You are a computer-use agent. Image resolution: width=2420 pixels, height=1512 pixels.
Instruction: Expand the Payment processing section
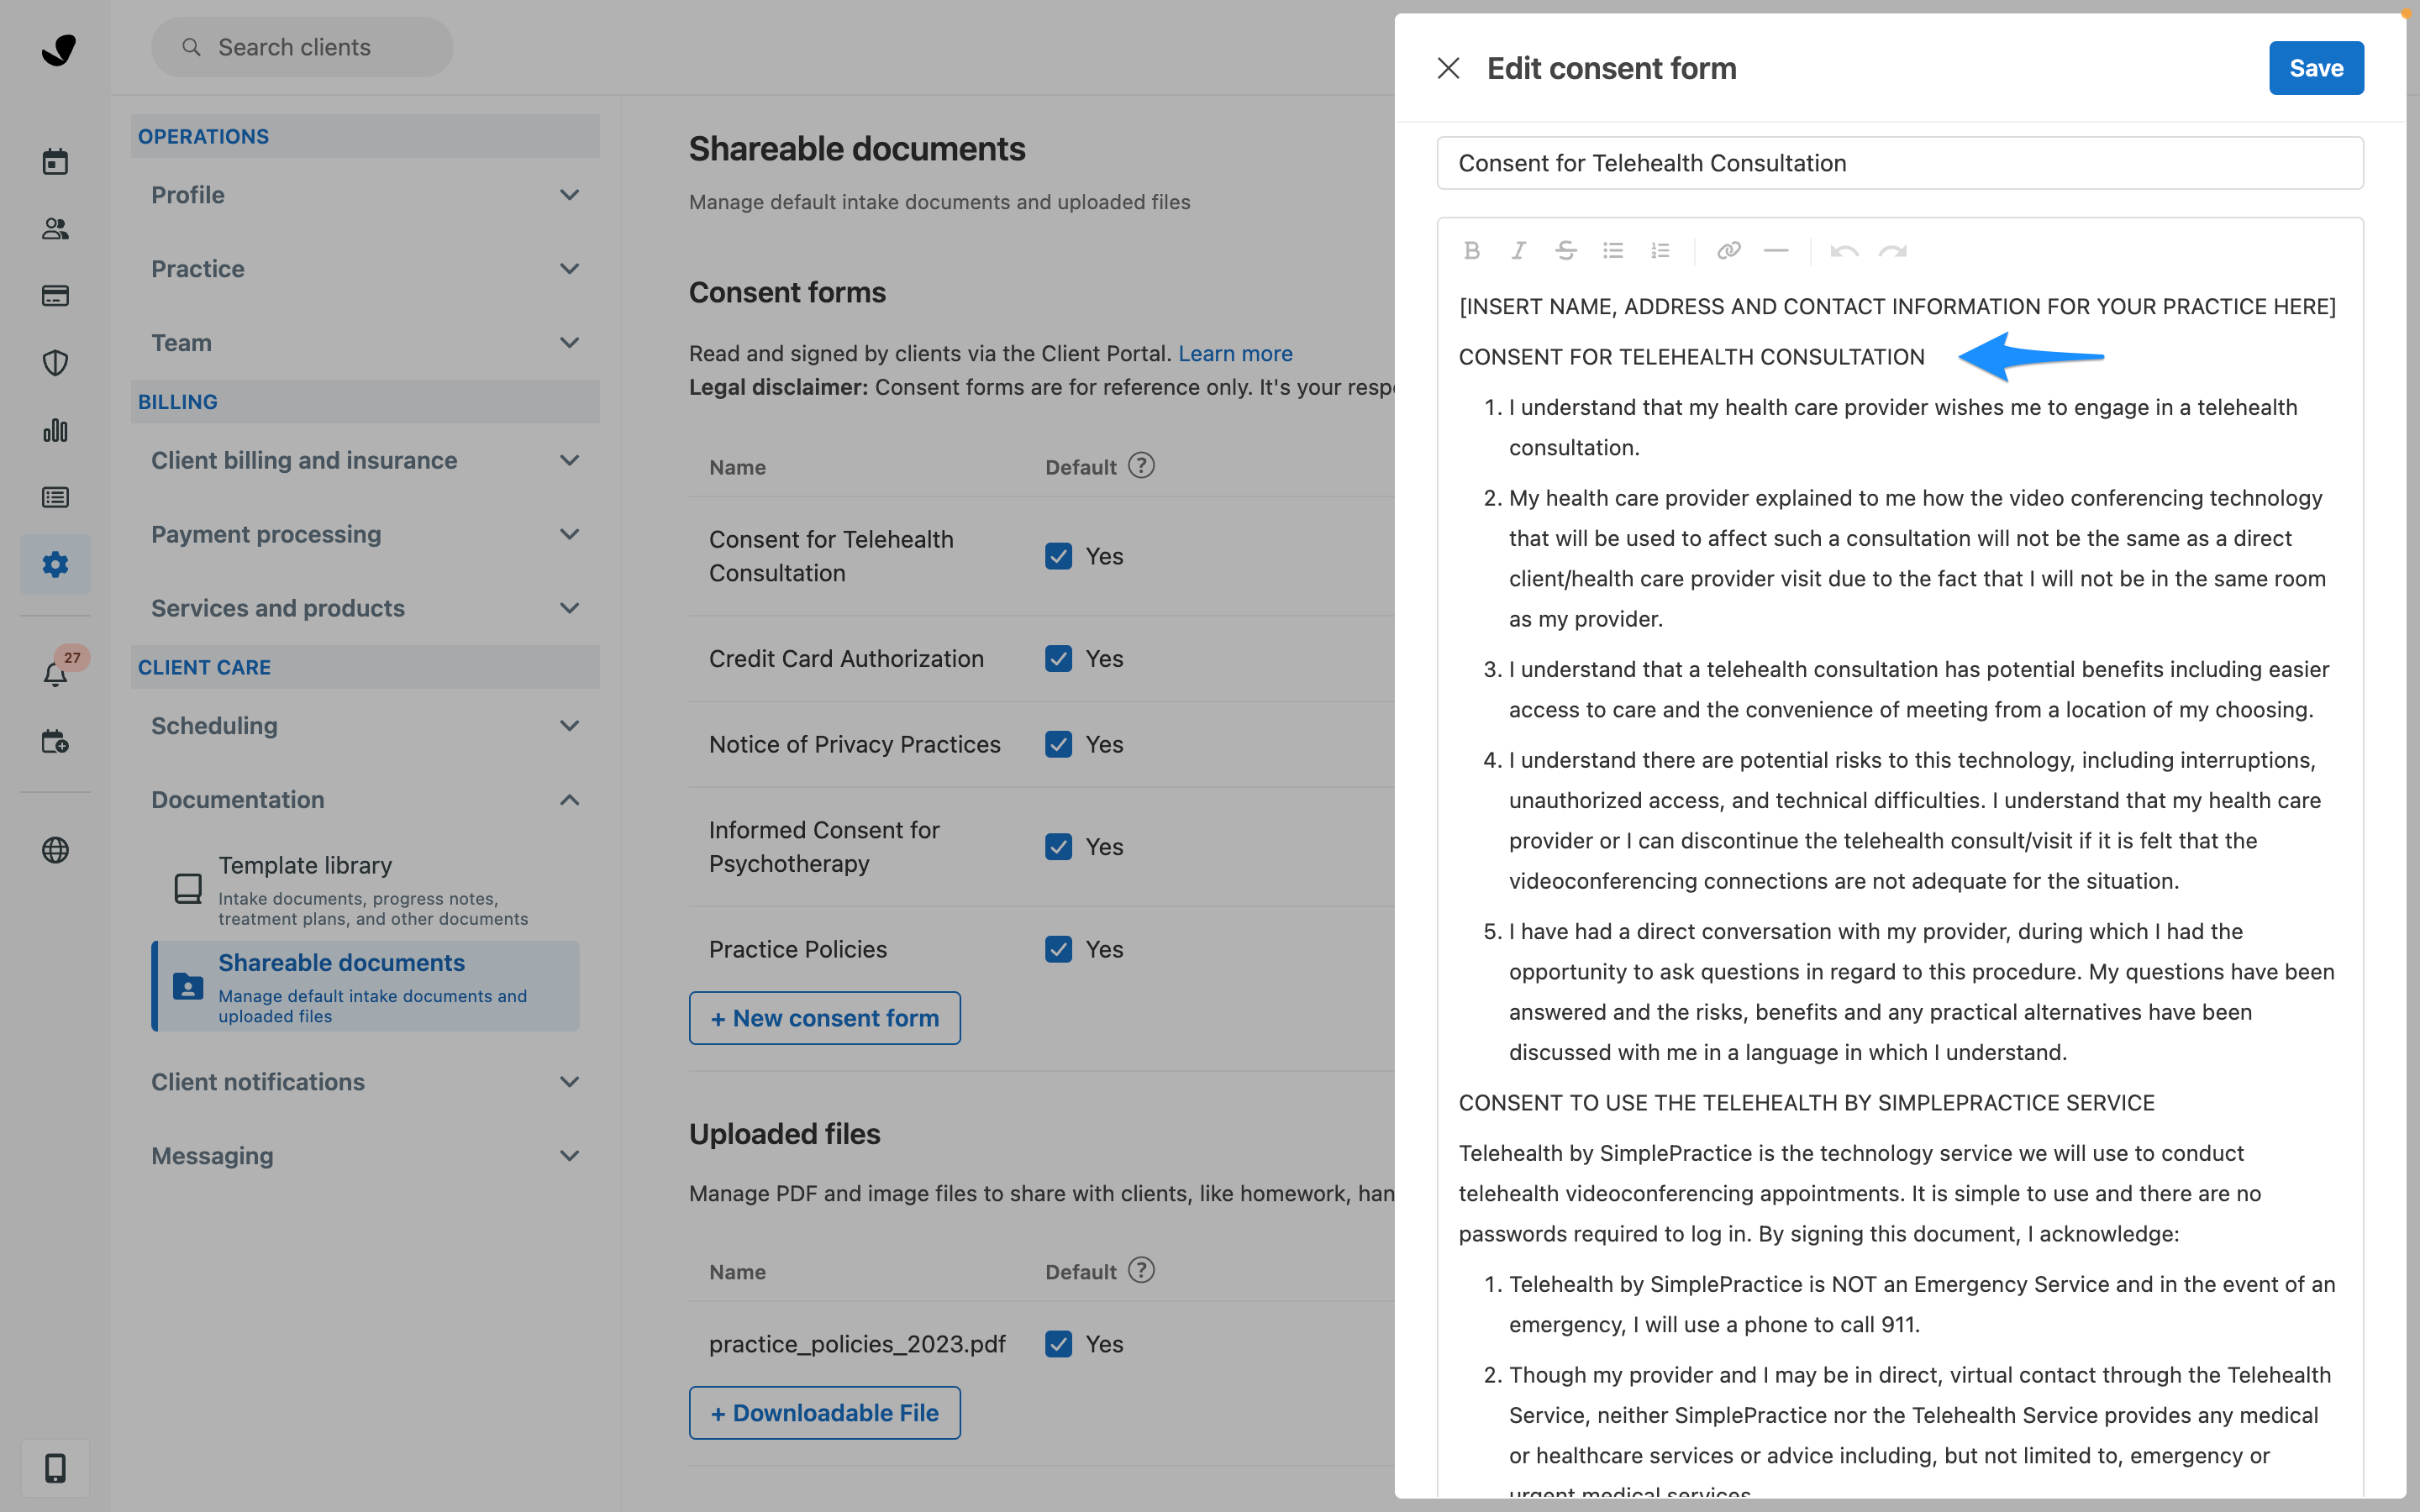pos(365,534)
